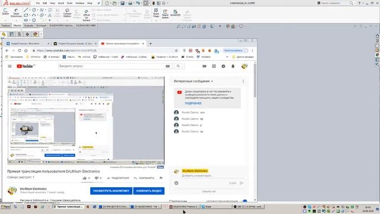
Task: Open the DisplayManager tab icon
Action: [x=35, y=34]
